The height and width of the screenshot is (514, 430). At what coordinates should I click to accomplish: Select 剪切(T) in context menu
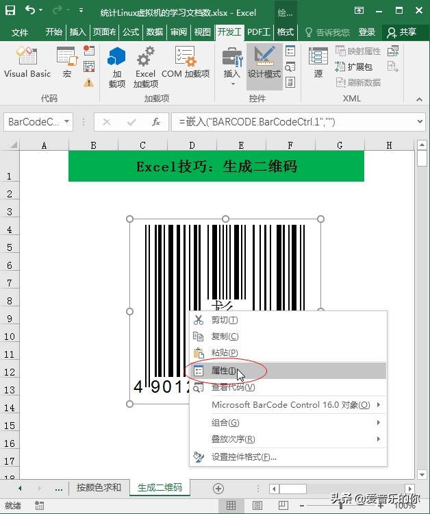[288, 320]
